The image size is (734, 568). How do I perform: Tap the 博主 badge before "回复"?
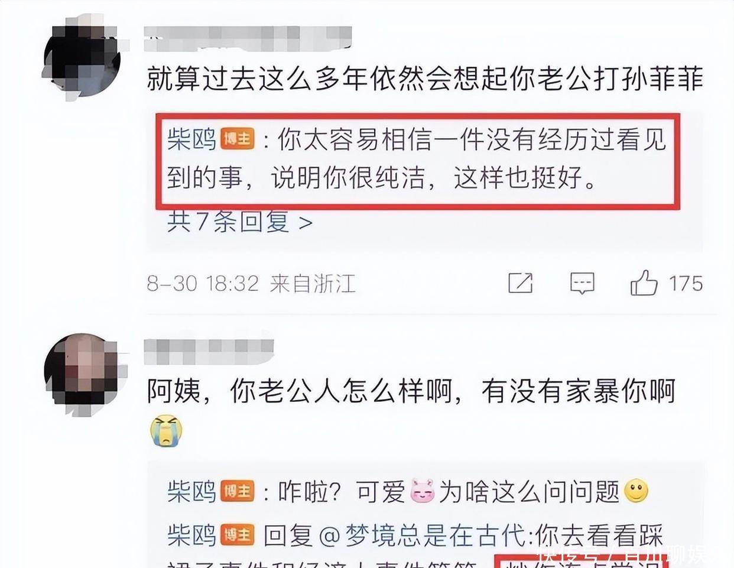[x=238, y=535]
